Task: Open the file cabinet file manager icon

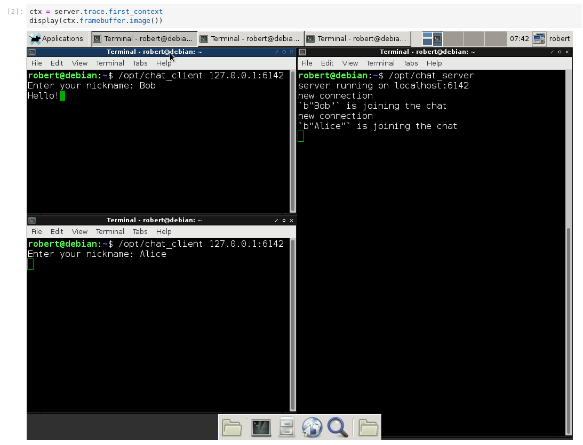Action: pos(286,427)
